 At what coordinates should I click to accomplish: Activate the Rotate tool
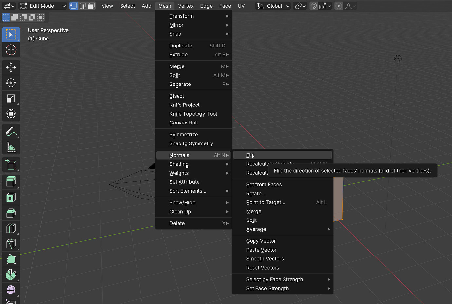coord(11,83)
